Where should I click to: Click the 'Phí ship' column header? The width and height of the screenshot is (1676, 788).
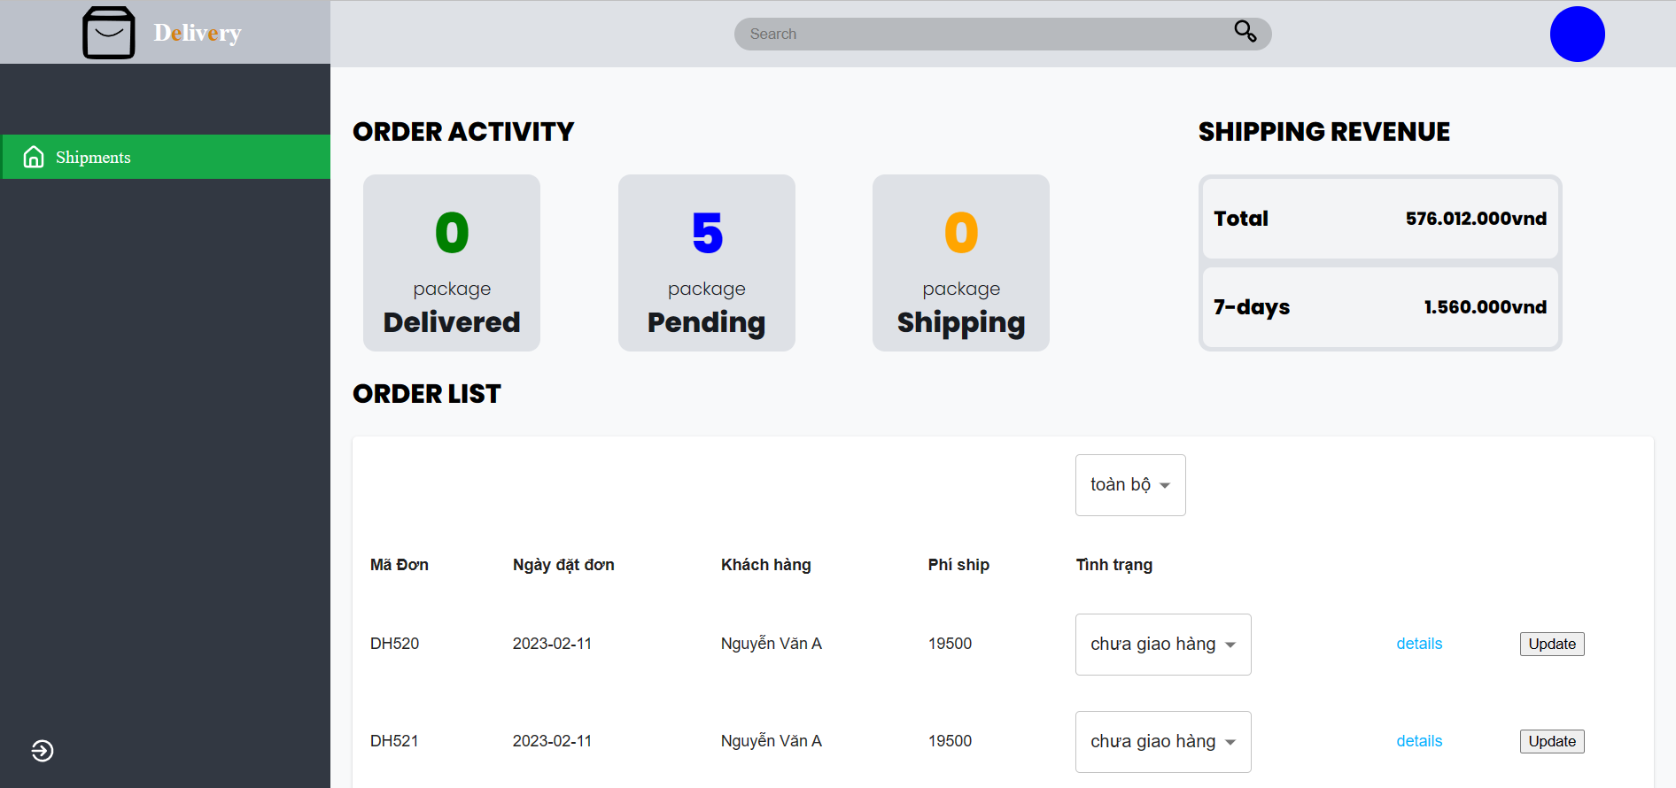click(x=958, y=565)
